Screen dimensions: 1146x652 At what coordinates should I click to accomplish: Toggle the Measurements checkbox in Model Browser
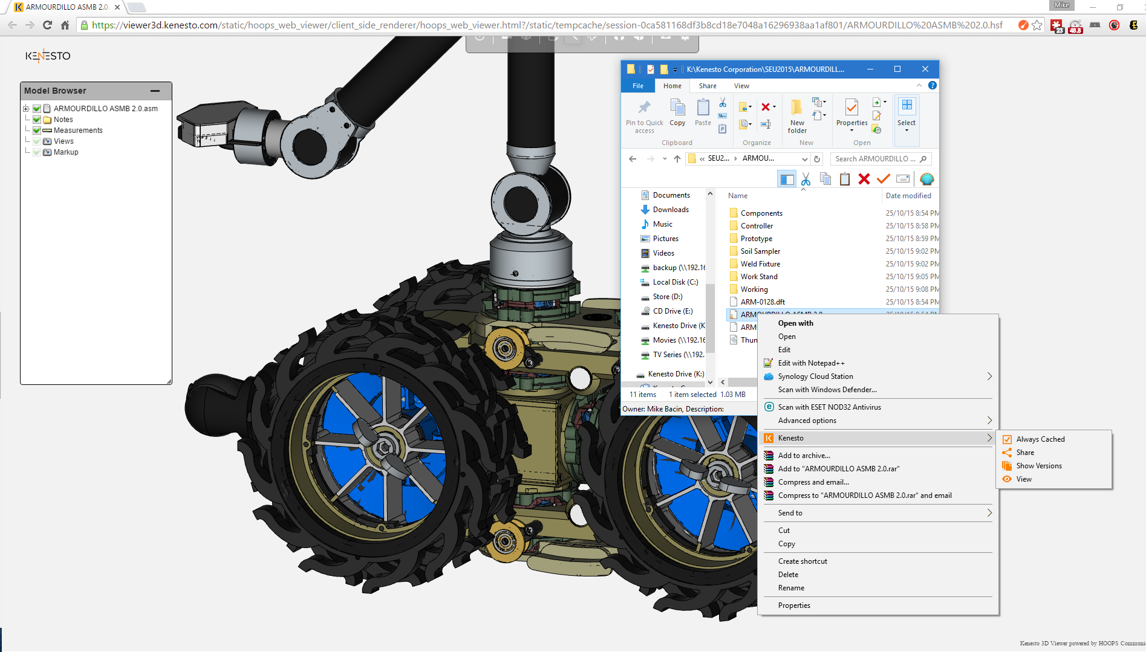point(37,131)
